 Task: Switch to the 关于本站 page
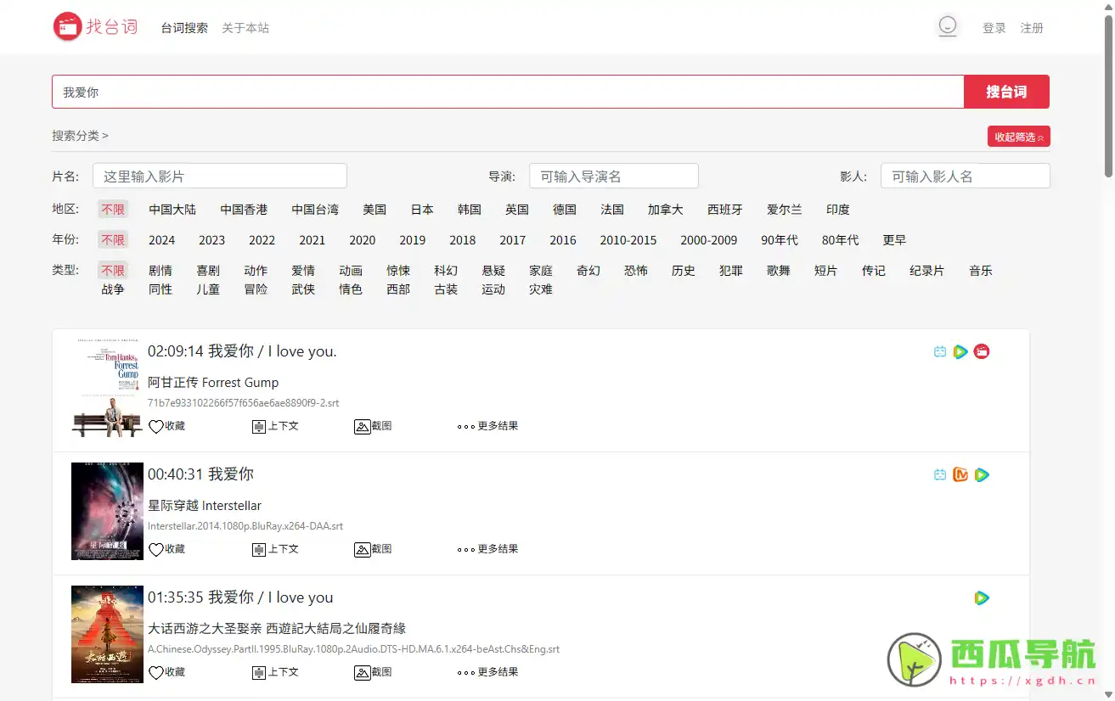[245, 27]
